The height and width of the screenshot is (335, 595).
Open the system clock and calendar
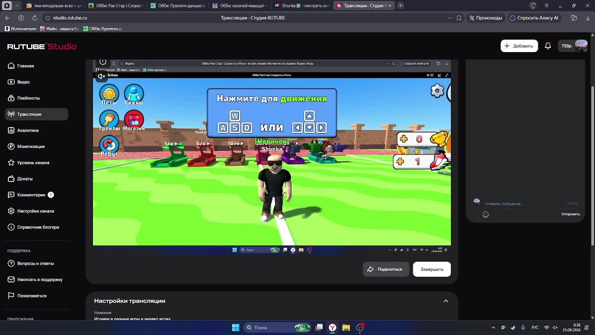pos(571,328)
